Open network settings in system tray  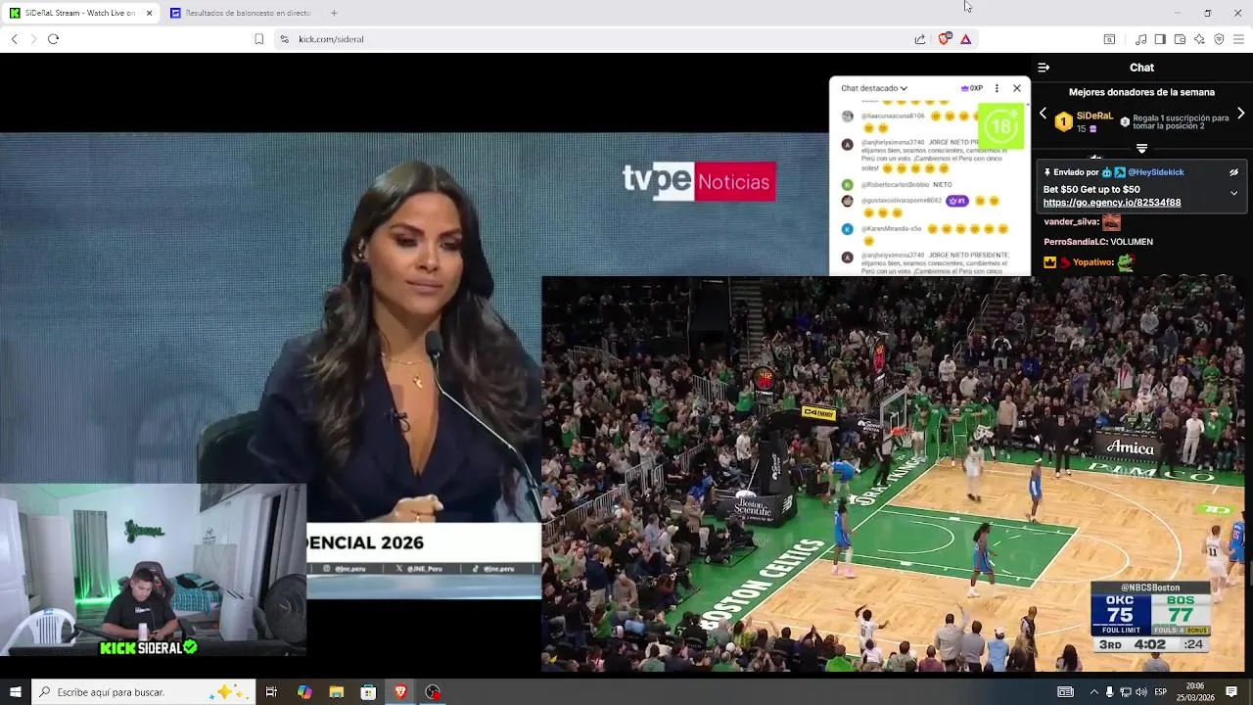(1126, 692)
